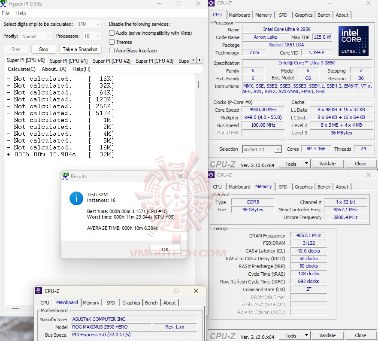Click the Multiplier x49.0 value field
Screen dimensions: 378x341
tap(263, 117)
